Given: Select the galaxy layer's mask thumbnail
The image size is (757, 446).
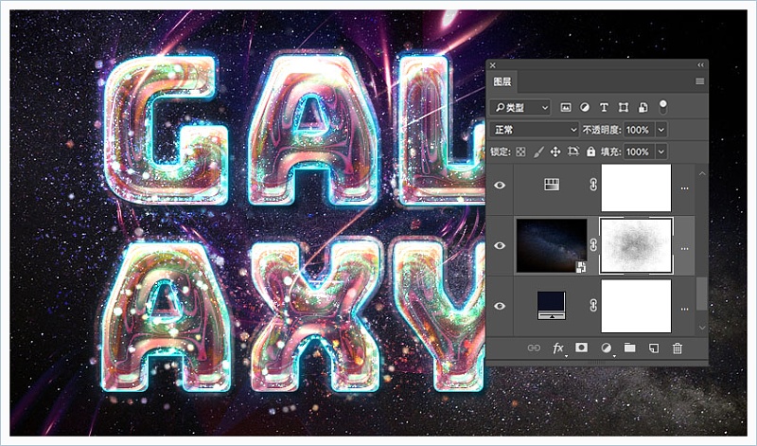Looking at the screenshot, I should [x=636, y=245].
